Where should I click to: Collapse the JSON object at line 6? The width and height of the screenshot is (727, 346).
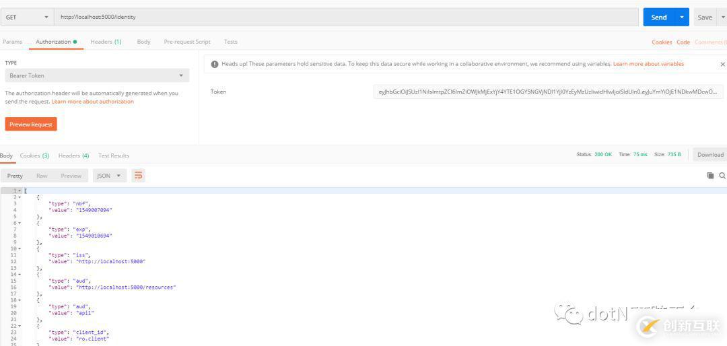click(20, 223)
